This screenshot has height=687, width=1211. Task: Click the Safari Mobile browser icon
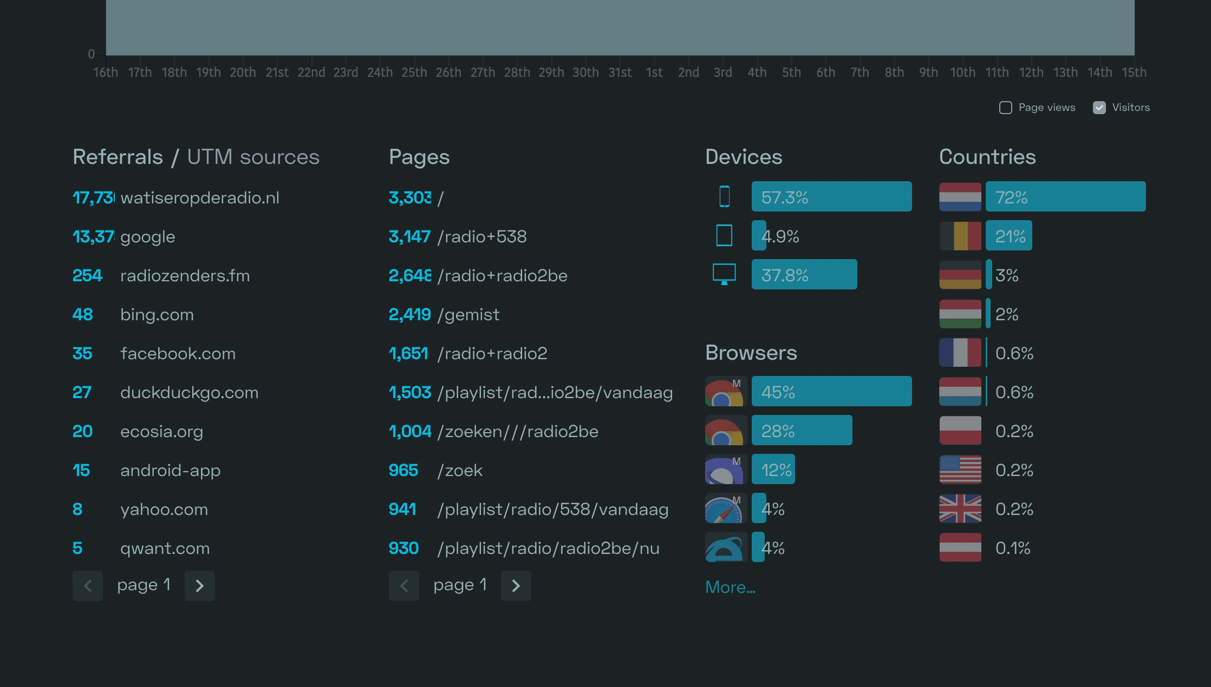click(725, 508)
